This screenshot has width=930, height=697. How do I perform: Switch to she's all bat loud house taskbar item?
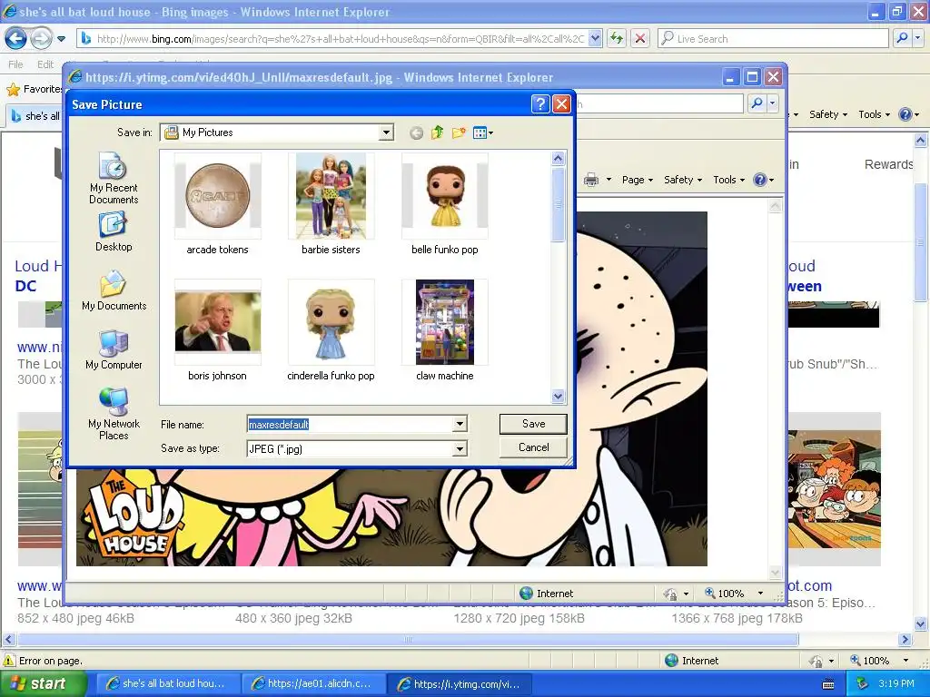click(x=167, y=684)
